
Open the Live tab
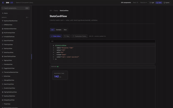pyautogui.click(x=52, y=30)
